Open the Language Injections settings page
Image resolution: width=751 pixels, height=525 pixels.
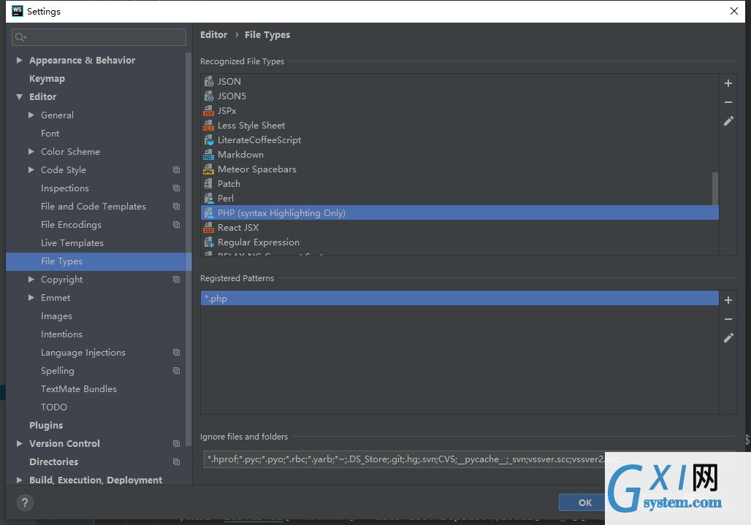83,353
